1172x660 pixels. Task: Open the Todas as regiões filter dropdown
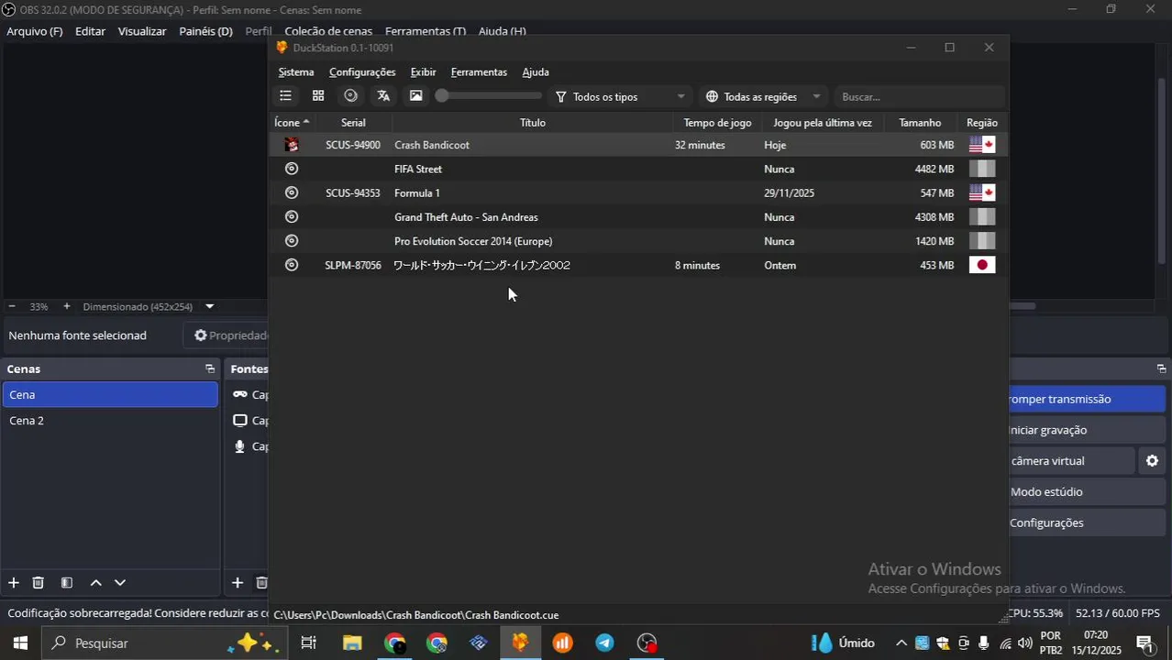click(764, 96)
